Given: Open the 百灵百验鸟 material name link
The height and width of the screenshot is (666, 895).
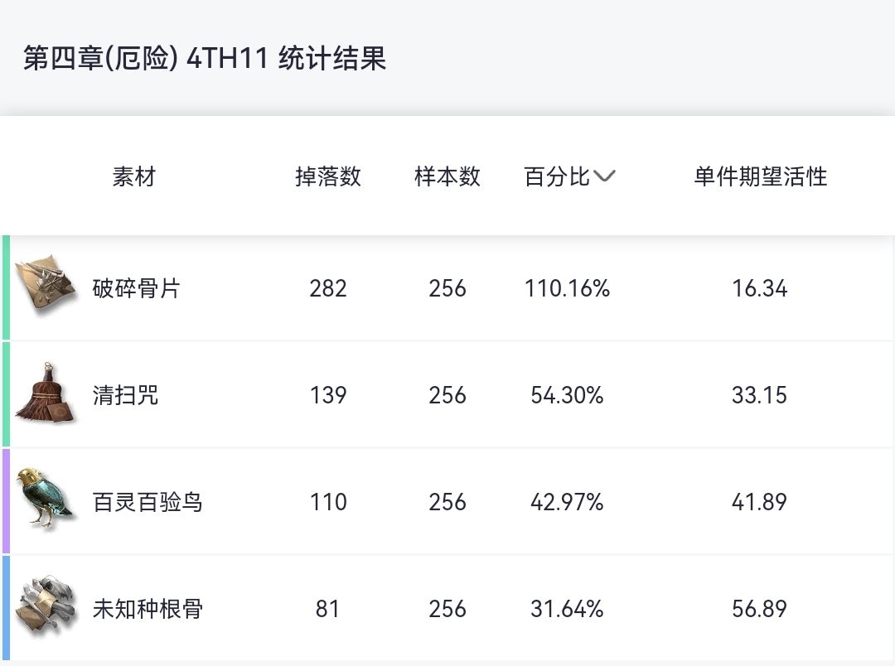Looking at the screenshot, I should tap(147, 502).
